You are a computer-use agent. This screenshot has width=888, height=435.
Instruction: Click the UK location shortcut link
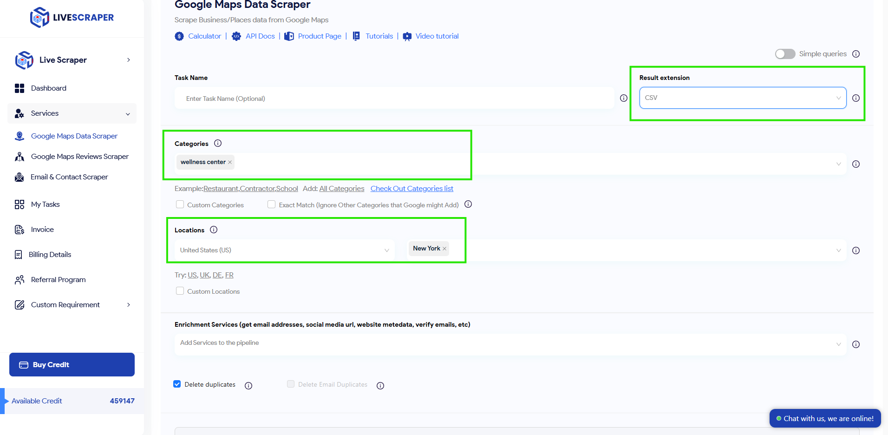(204, 275)
